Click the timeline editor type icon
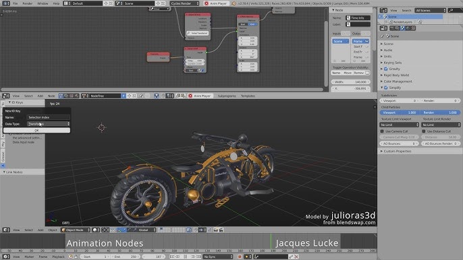This screenshot has width=463, height=260. (x=6, y=257)
